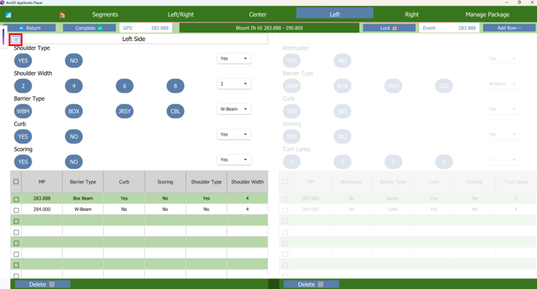Viewport: 537px width, 289px height.
Task: Click the right panel Delete button
Action: (311, 284)
